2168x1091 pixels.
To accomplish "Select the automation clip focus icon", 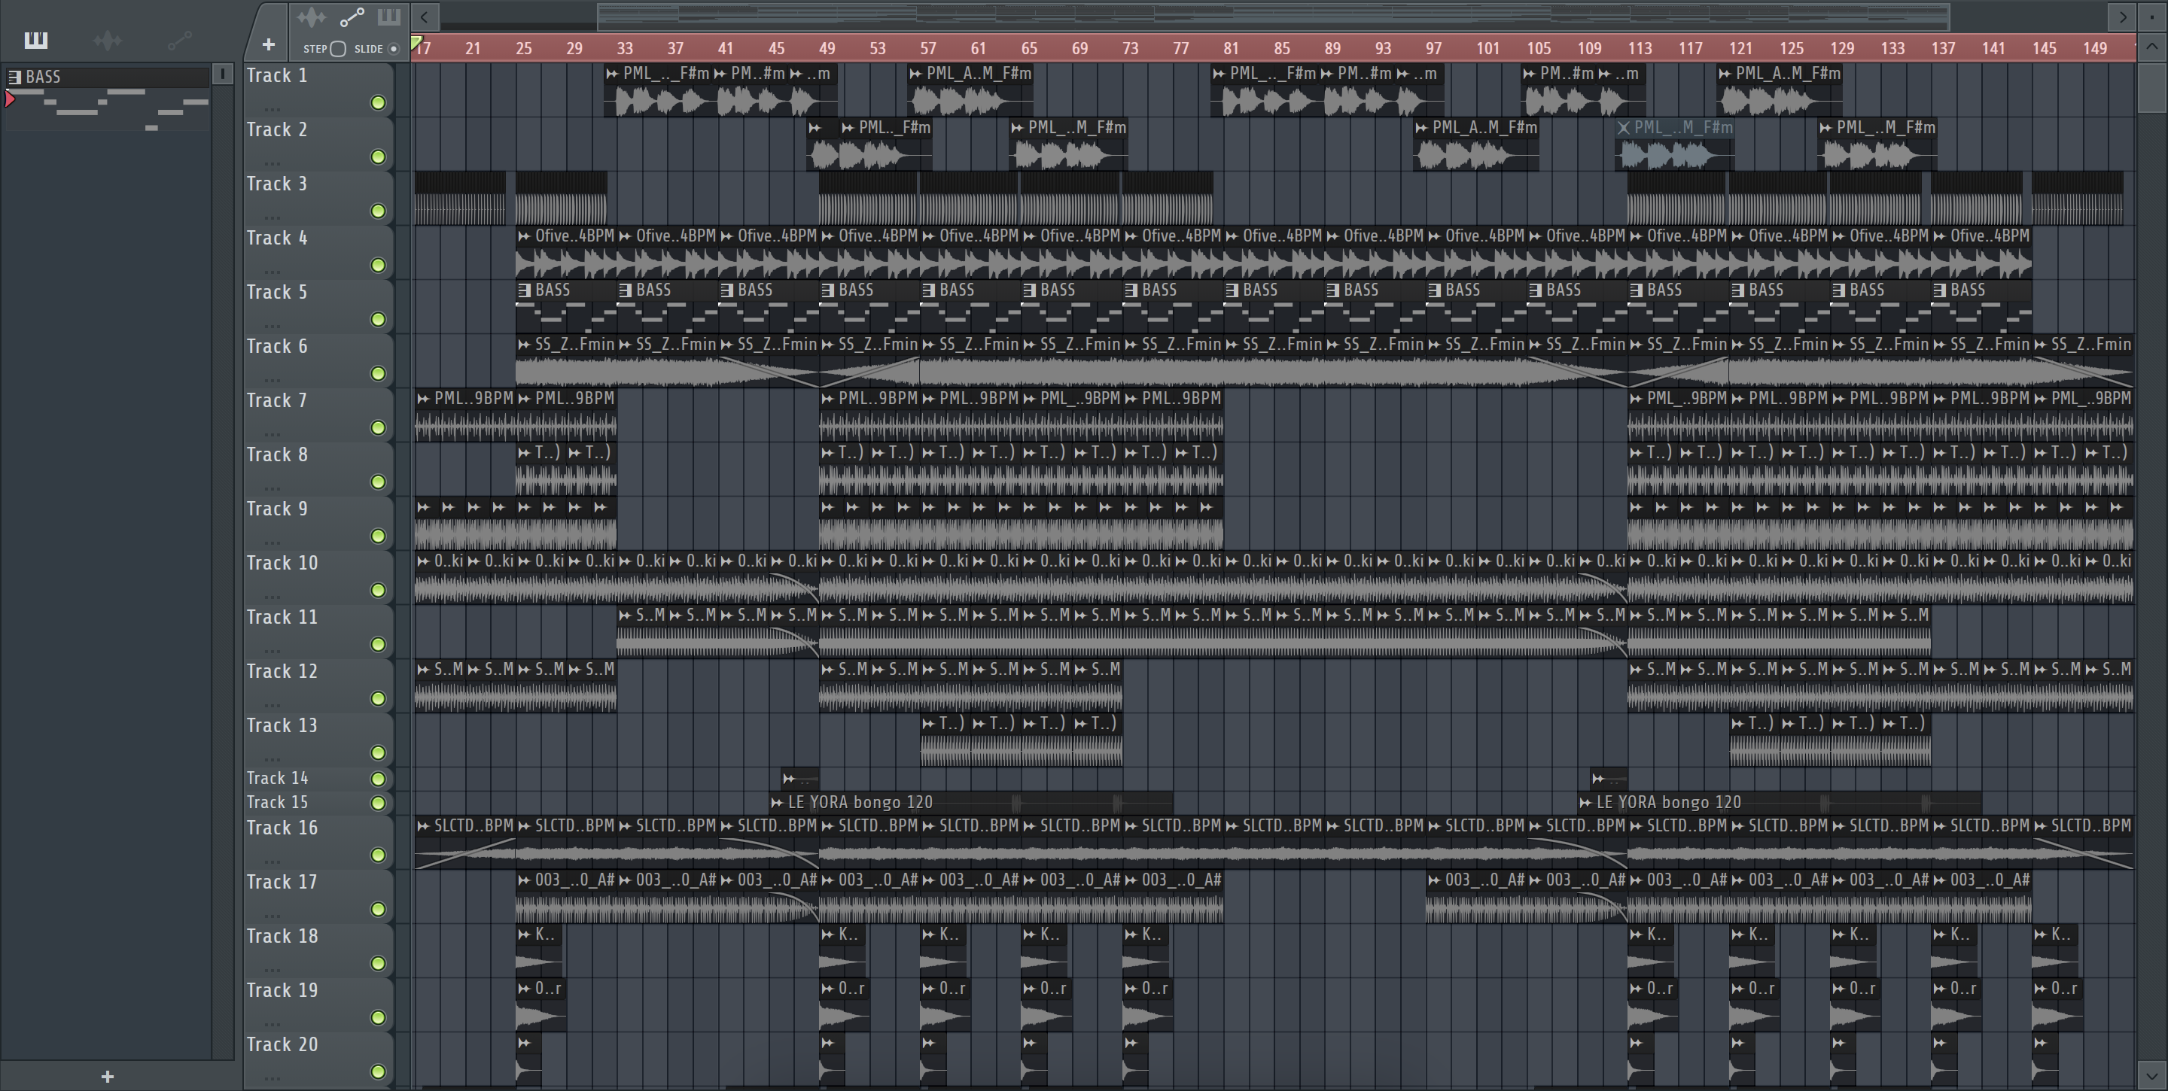I will tap(351, 17).
